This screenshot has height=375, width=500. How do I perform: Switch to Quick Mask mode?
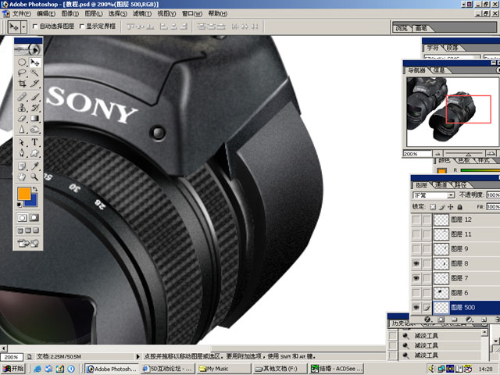click(x=34, y=218)
